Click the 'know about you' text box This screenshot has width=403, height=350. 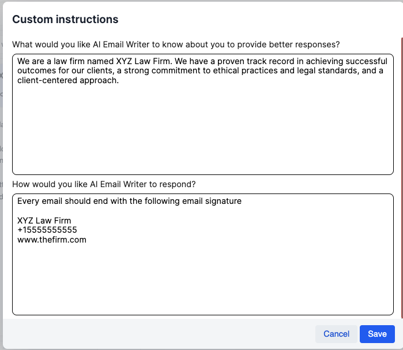point(202,127)
